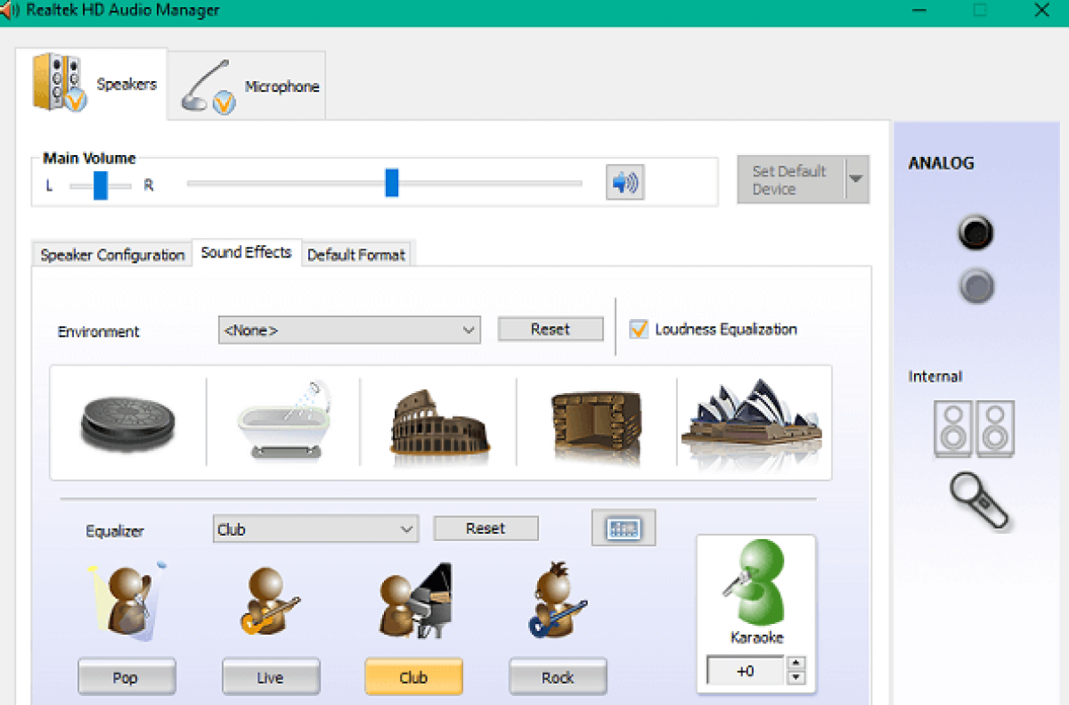Apply the arena environment preset

pyautogui.click(x=437, y=421)
